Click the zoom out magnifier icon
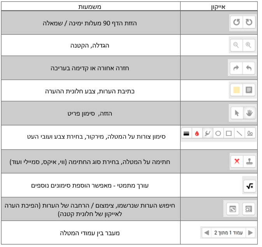Image resolution: width=262 pixels, height=247 pixels. pos(236,45)
